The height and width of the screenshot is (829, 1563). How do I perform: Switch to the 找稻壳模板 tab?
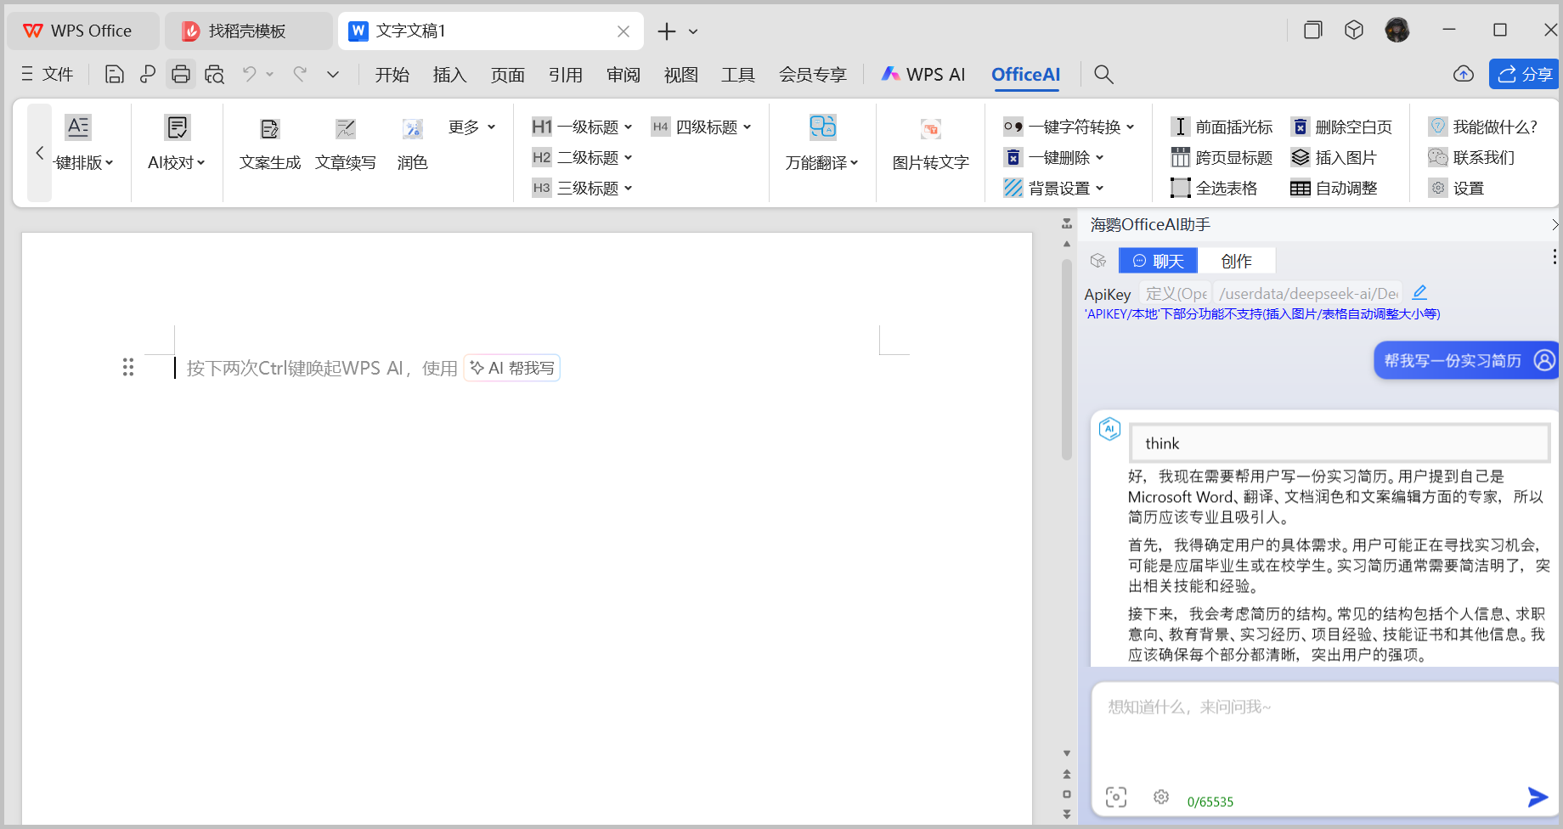[x=247, y=31]
